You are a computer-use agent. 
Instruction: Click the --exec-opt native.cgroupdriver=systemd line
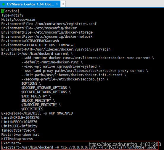(x=61, y=67)
